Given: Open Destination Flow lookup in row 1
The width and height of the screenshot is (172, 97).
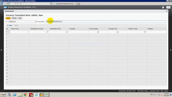Looking at the screenshot, I should click(x=67, y=32).
